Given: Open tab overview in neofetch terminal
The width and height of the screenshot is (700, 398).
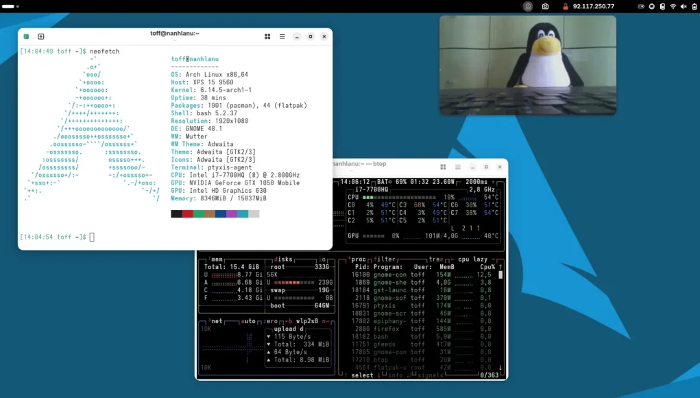Looking at the screenshot, I should tap(267, 36).
